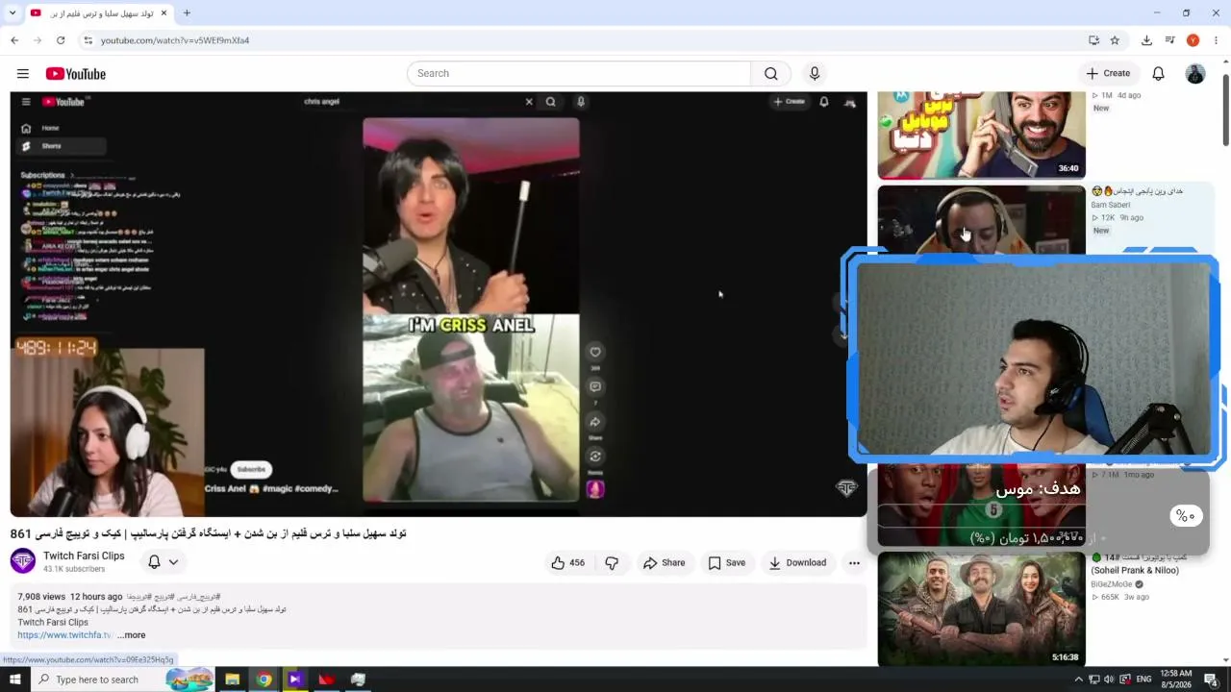Open the YouTube hamburger guide menu
This screenshot has height=692, width=1231.
coord(23,74)
